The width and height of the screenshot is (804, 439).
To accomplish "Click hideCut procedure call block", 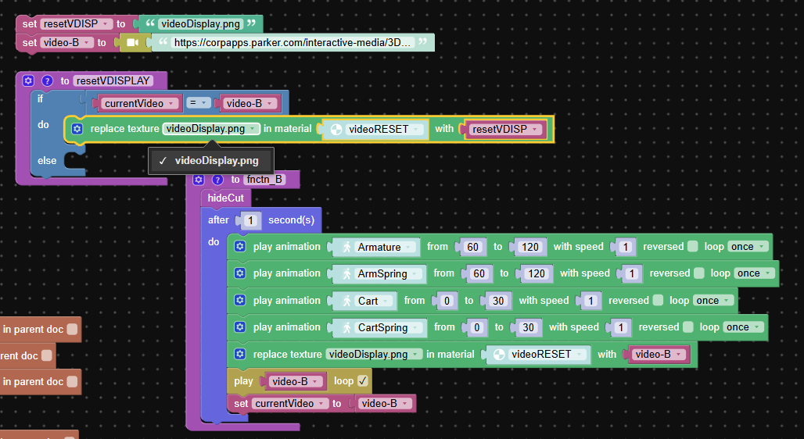I will [225, 198].
